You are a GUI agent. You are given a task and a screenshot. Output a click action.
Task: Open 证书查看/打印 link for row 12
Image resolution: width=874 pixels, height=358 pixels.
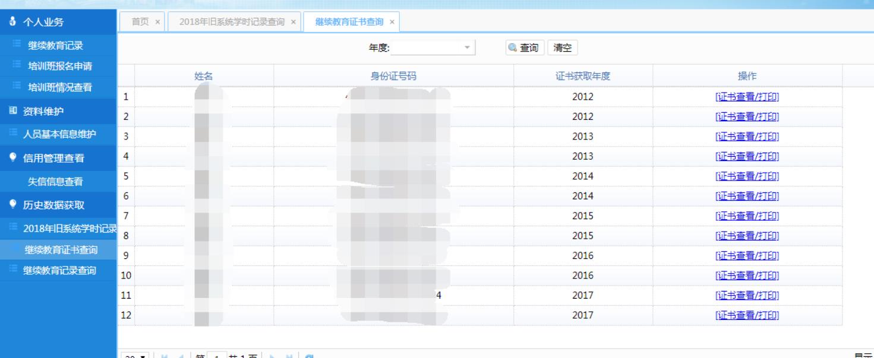click(x=747, y=315)
